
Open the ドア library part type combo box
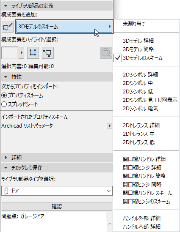point(57,191)
